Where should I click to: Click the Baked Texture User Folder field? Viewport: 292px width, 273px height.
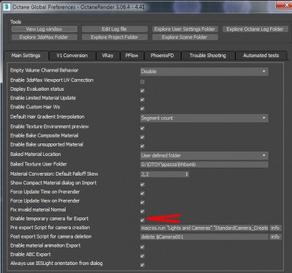coord(204,165)
